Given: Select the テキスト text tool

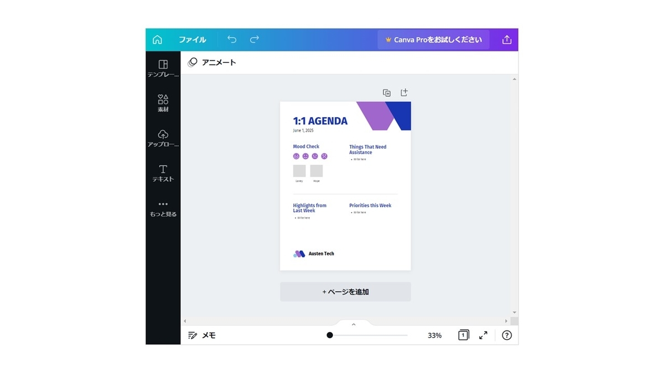Looking at the screenshot, I should [x=163, y=173].
